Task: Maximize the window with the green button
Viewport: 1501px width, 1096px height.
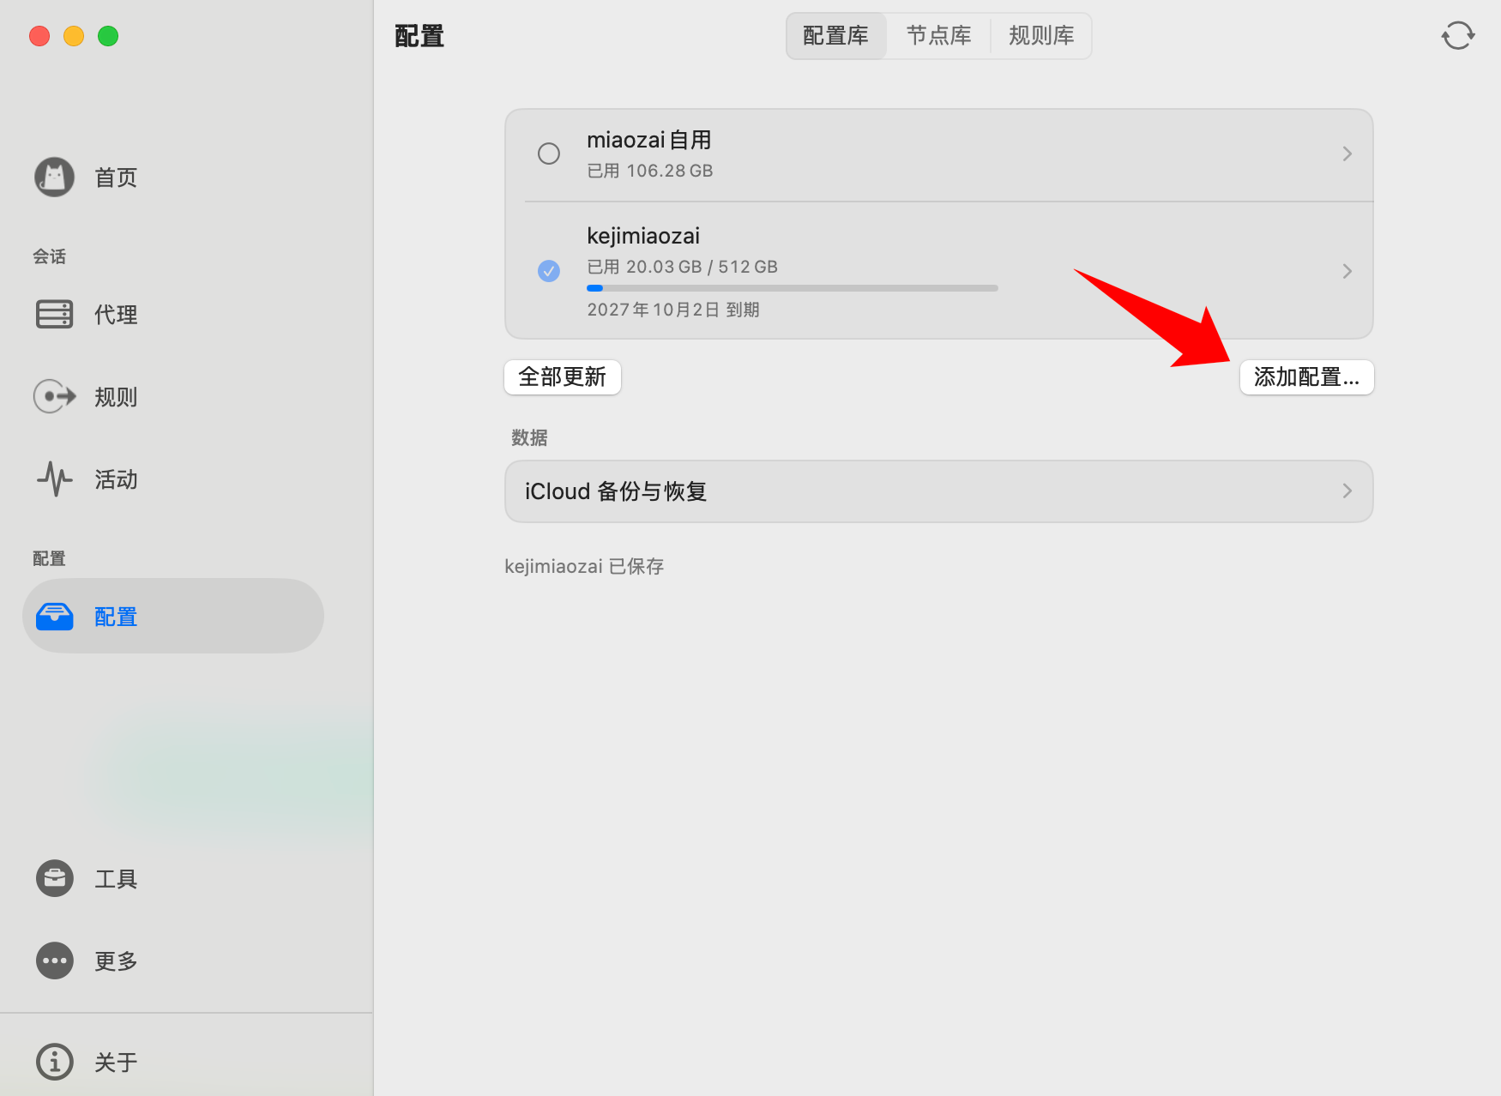Action: coord(108,36)
